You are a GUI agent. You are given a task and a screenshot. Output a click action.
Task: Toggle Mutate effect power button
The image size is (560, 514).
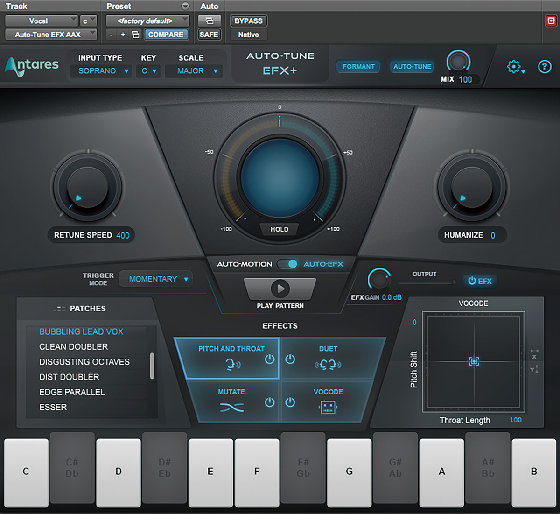(269, 402)
